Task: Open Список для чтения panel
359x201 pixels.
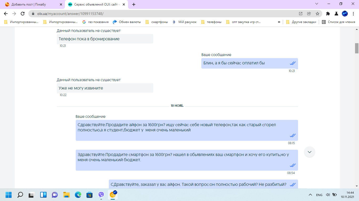Action: click(339, 22)
